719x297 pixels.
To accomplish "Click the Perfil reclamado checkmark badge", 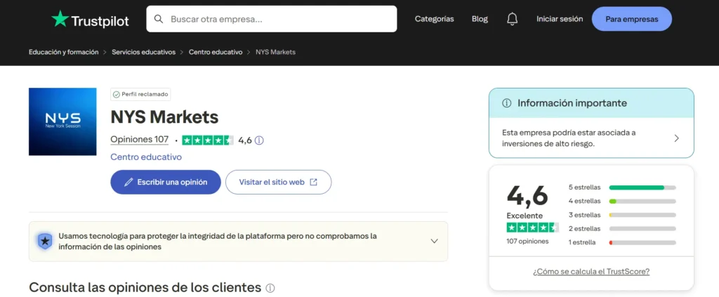I will pyautogui.click(x=140, y=94).
